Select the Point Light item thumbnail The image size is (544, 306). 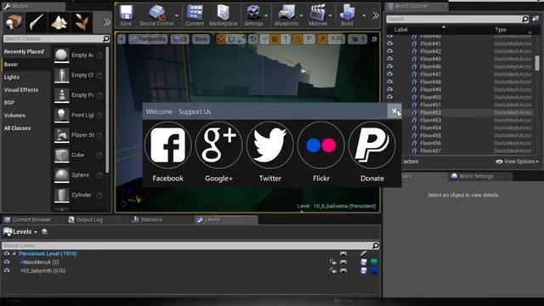pyautogui.click(x=61, y=116)
